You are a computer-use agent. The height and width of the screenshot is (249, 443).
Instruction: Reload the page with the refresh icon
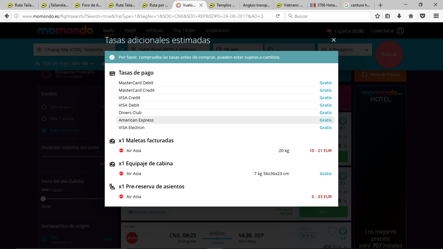[x=278, y=16]
